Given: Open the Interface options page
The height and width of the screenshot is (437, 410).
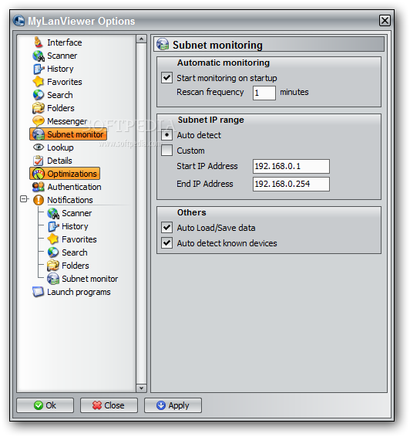Looking at the screenshot, I should [65, 42].
